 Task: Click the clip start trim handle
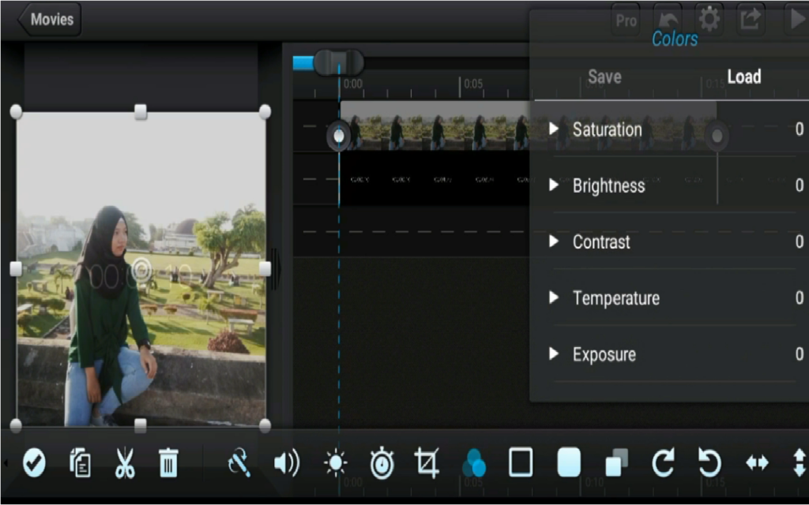tap(338, 136)
